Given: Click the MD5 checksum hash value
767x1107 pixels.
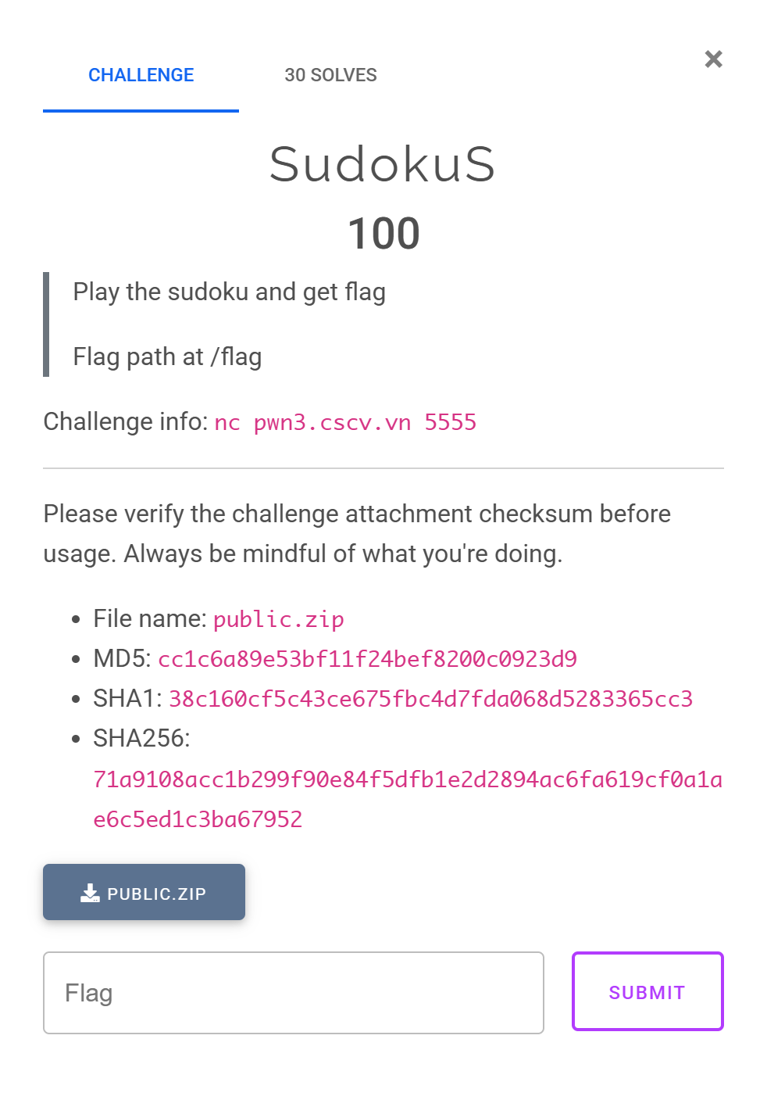Looking at the screenshot, I should point(367,659).
